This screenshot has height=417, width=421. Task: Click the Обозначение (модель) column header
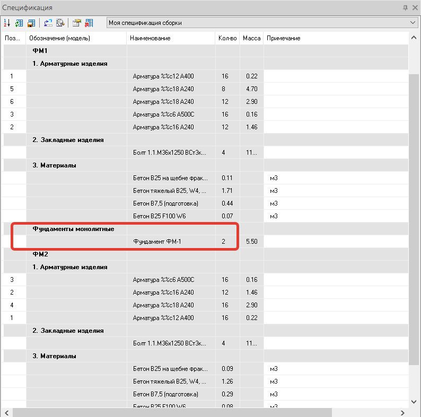(59, 38)
